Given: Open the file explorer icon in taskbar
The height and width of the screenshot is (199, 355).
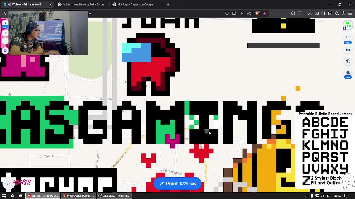Looking at the screenshot, I should (21, 196).
